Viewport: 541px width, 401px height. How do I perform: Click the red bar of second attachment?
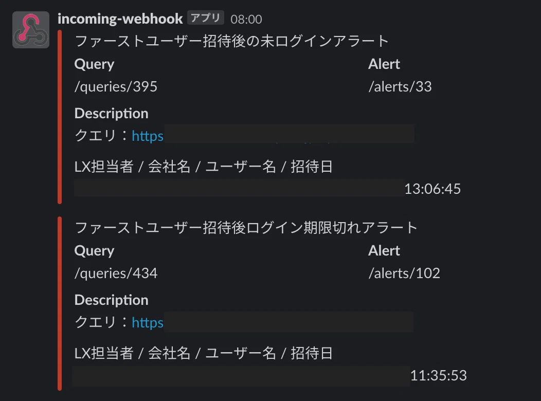[x=60, y=303]
